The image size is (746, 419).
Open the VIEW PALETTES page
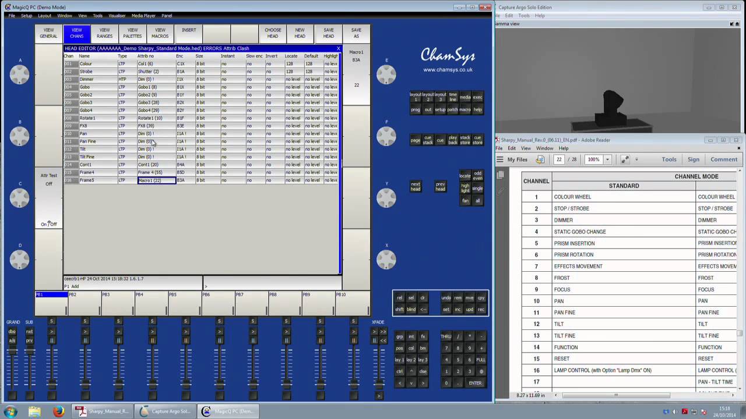coord(132,34)
